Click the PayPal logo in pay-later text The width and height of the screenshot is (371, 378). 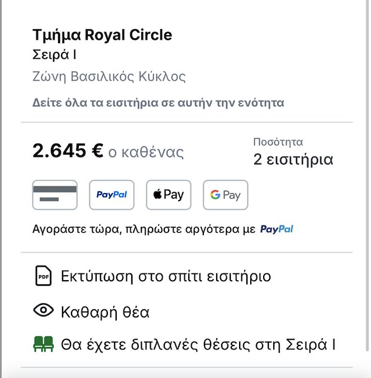(277, 229)
